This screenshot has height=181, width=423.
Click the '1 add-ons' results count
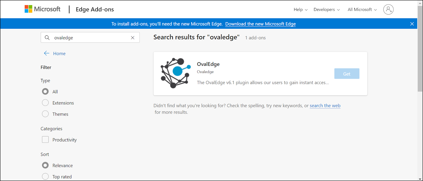click(255, 38)
